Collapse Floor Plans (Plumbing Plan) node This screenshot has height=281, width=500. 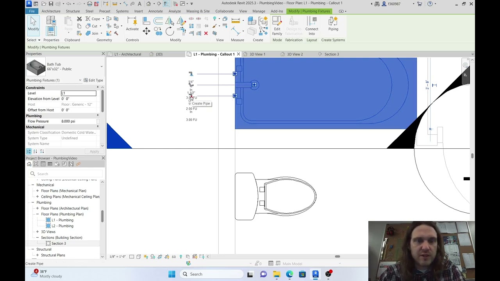pos(37,214)
